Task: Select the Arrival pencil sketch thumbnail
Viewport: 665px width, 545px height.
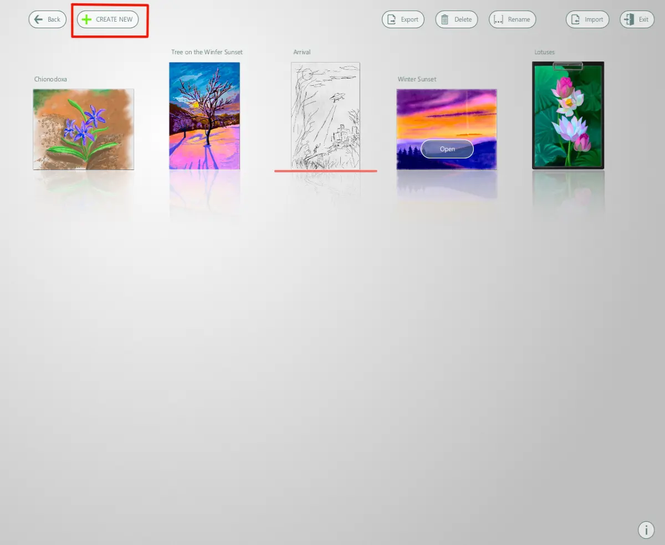Action: [x=325, y=115]
